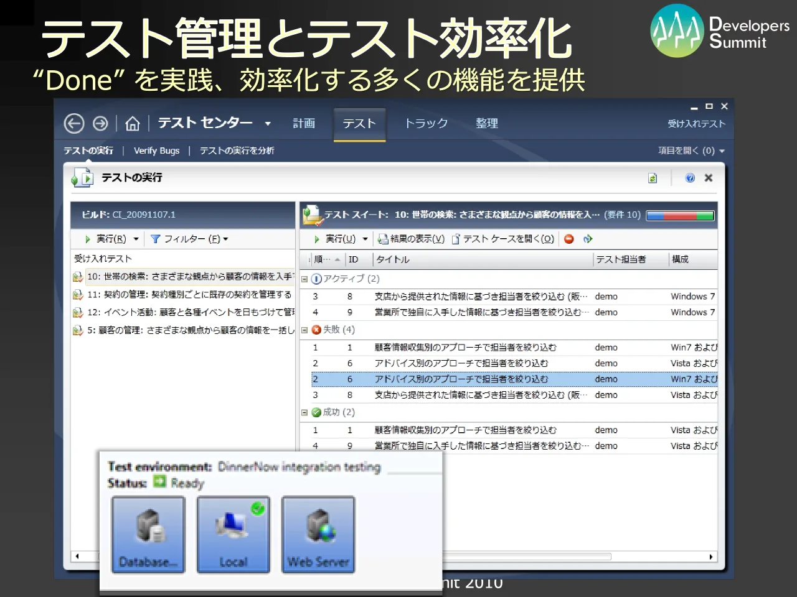Open the 項目を開く (0) dropdown

pos(692,151)
